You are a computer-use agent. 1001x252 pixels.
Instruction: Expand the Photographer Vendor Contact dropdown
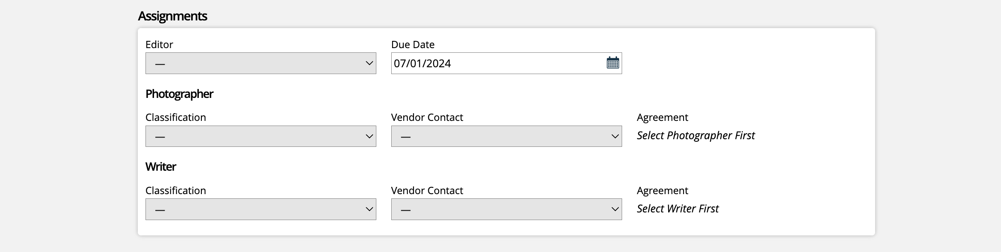coord(506,136)
